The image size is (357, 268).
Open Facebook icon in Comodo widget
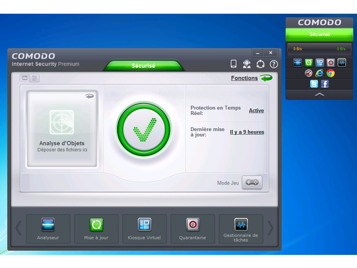click(x=325, y=84)
